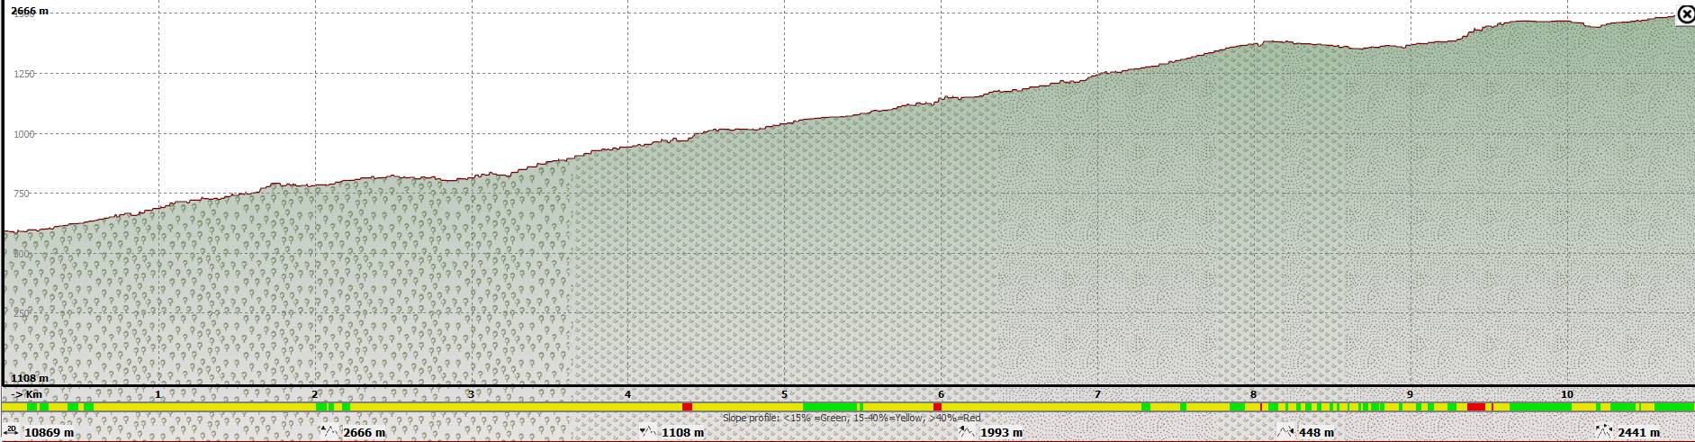Click the 2666 m value in bottom bar
This screenshot has height=442, width=1695.
(365, 433)
